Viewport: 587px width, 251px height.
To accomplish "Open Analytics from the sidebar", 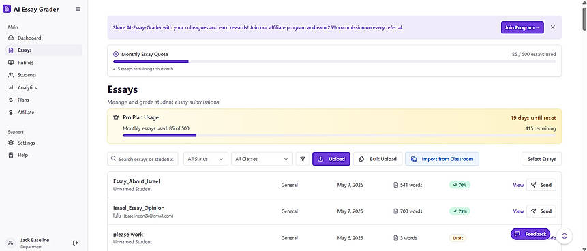I will pyautogui.click(x=44, y=87).
